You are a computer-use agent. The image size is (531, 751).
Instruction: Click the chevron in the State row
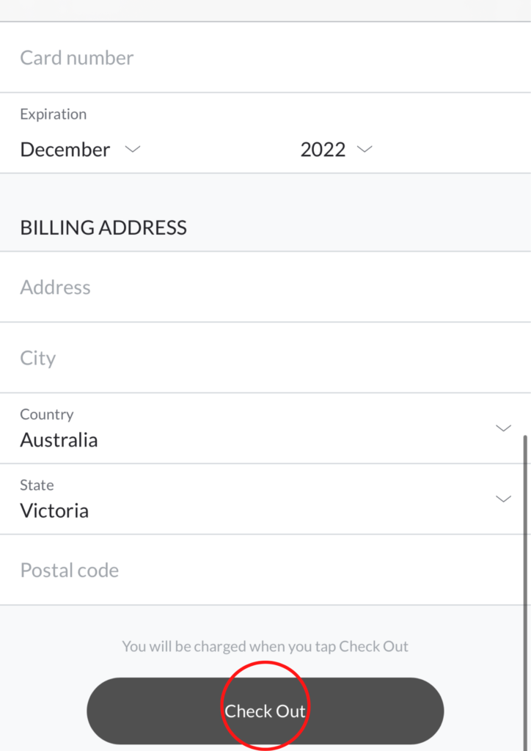pyautogui.click(x=503, y=499)
